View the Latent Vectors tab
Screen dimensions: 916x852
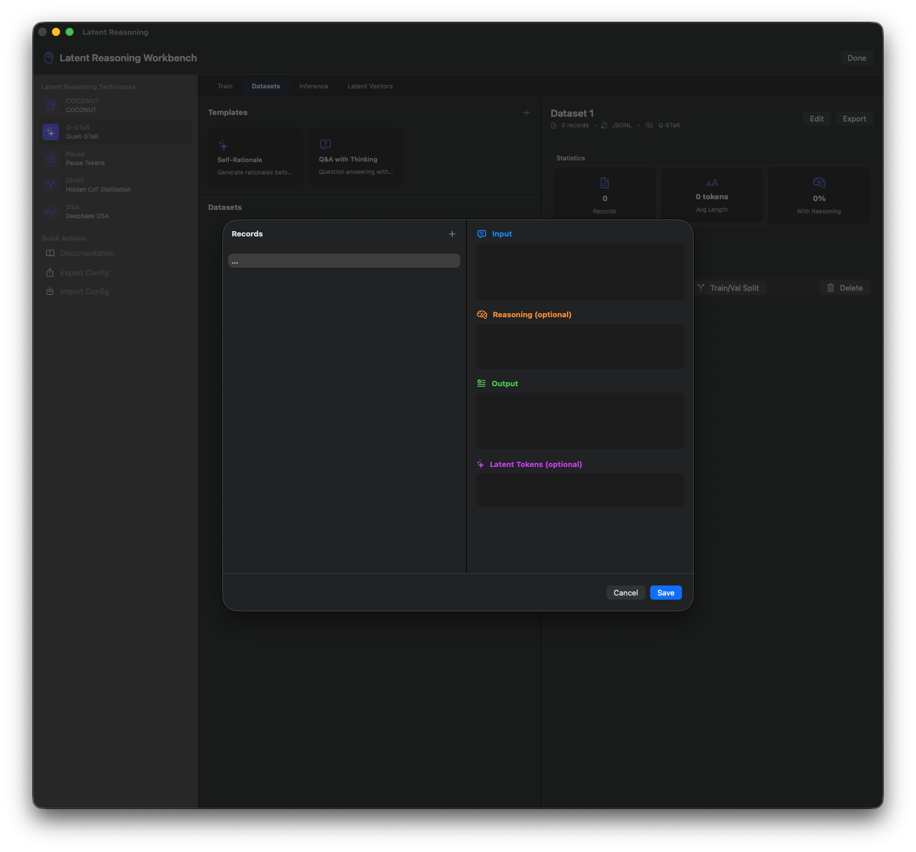tap(370, 86)
